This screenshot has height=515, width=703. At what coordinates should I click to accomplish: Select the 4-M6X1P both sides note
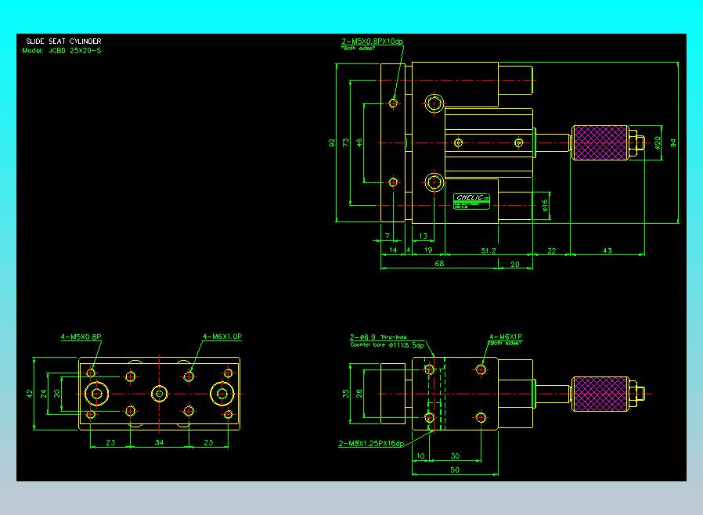click(x=505, y=340)
